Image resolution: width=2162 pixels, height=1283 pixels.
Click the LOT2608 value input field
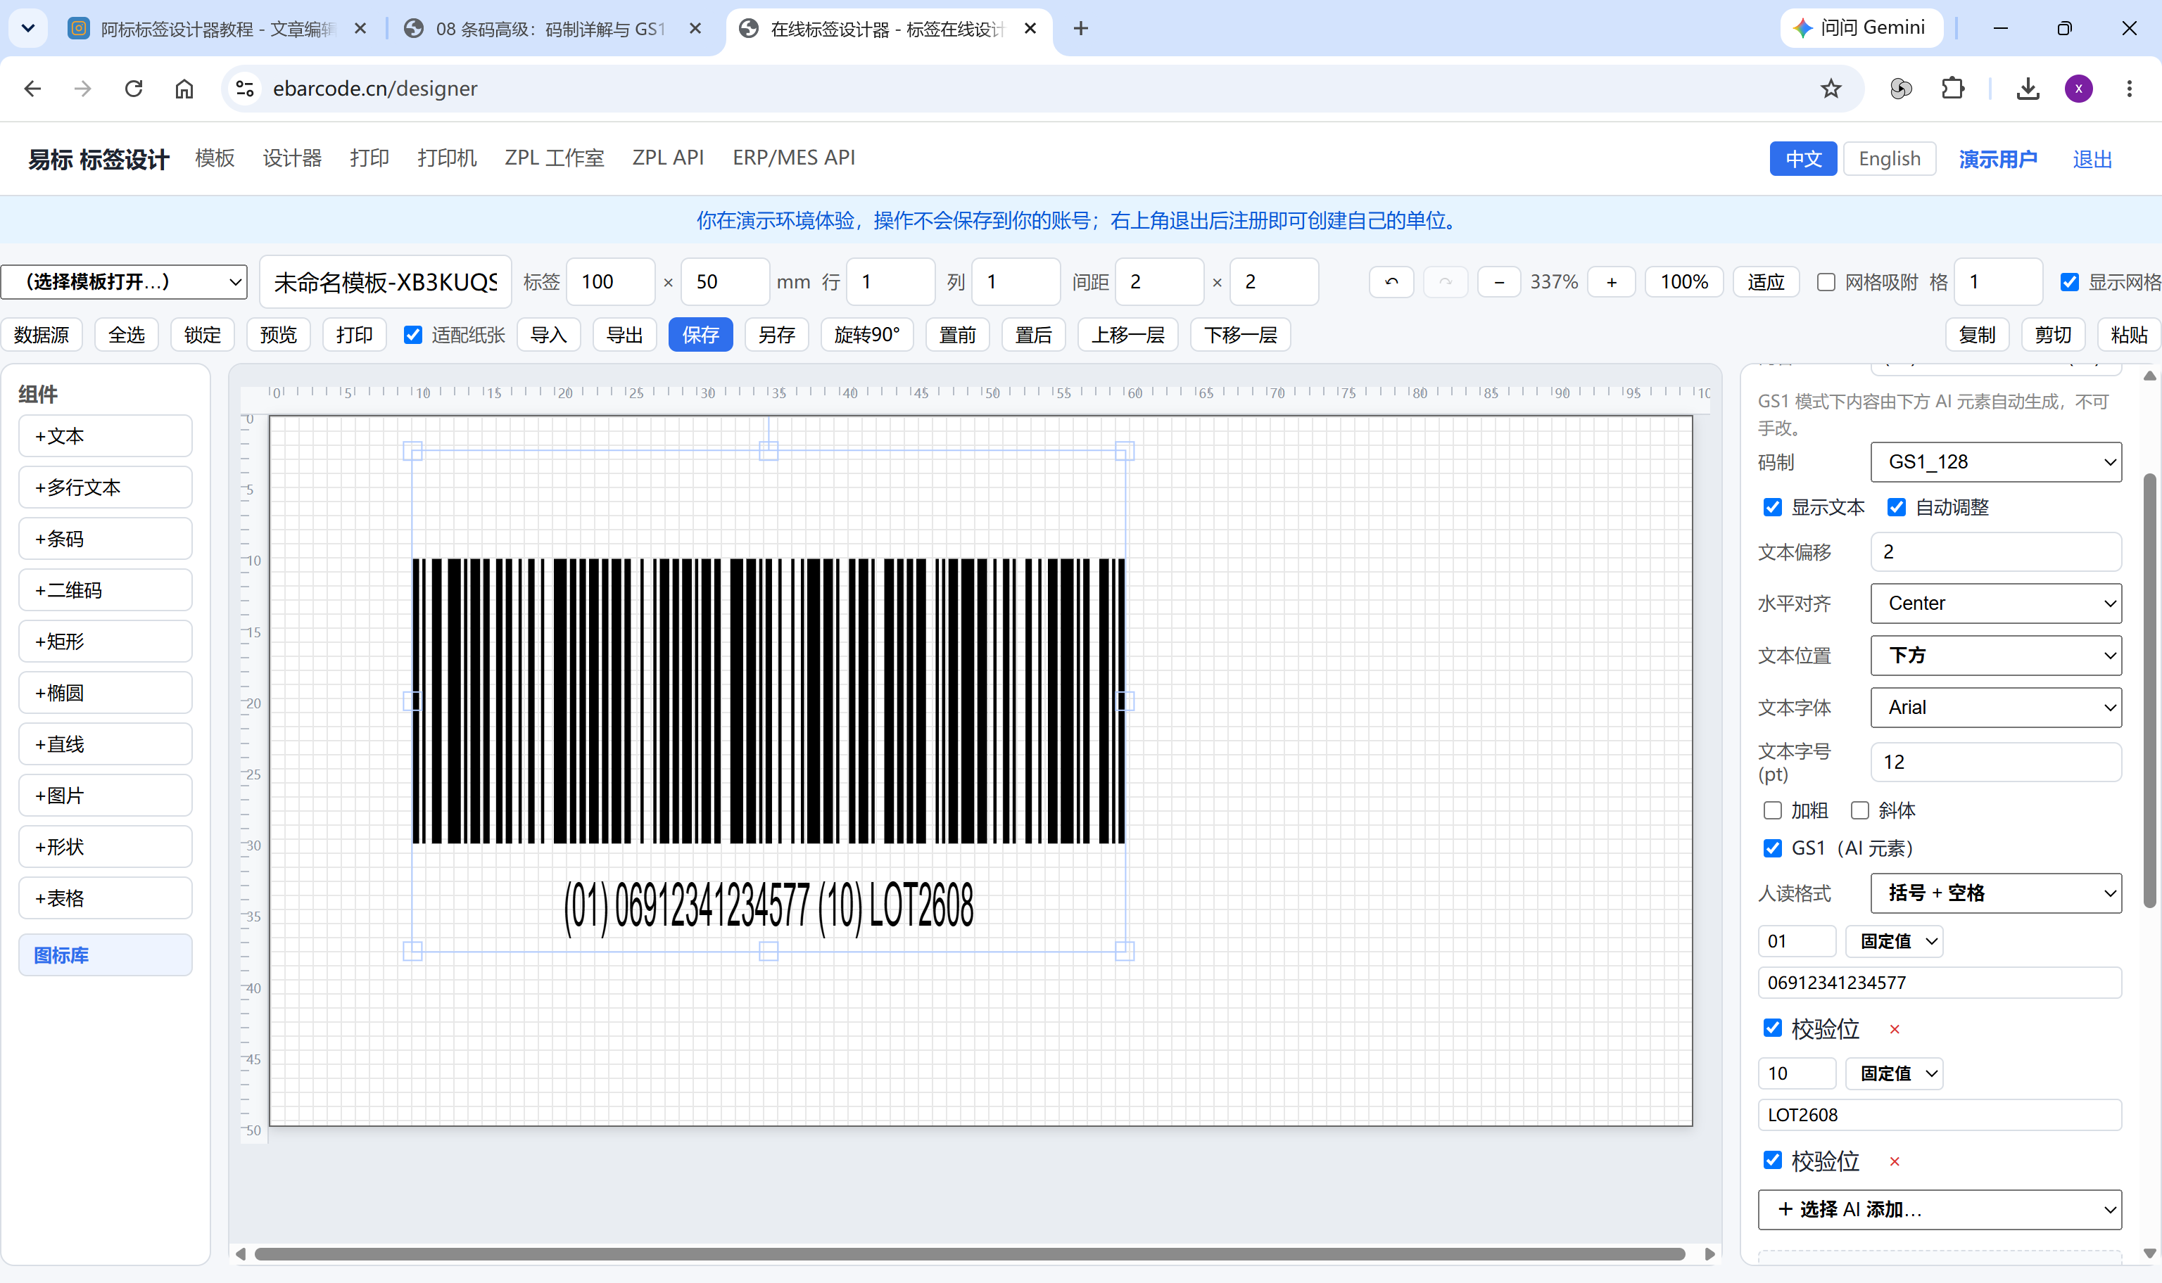pyautogui.click(x=1939, y=1116)
